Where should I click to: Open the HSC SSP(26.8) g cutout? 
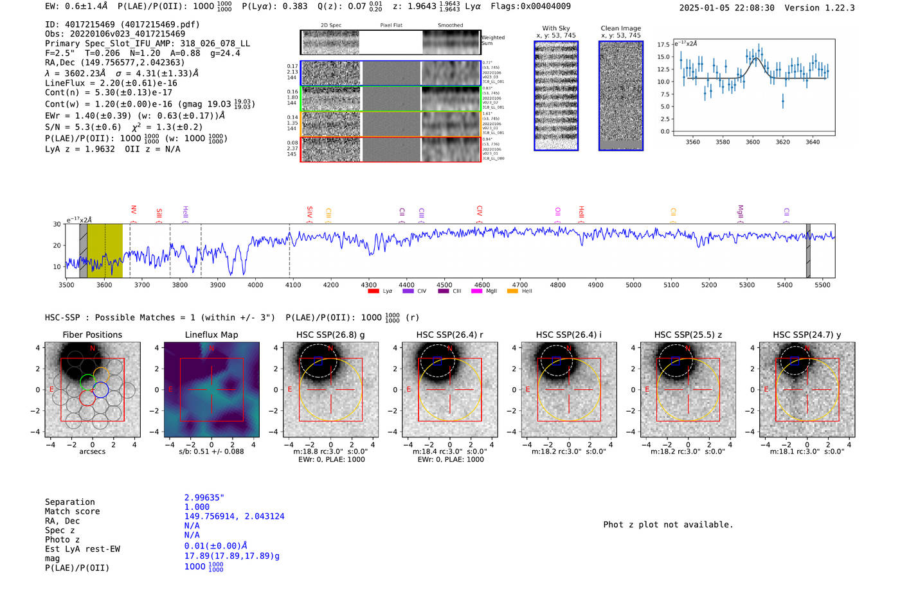(x=331, y=390)
